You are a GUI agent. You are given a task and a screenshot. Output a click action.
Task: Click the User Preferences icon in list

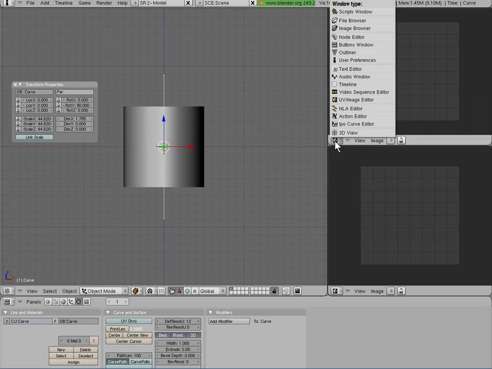tap(335, 60)
